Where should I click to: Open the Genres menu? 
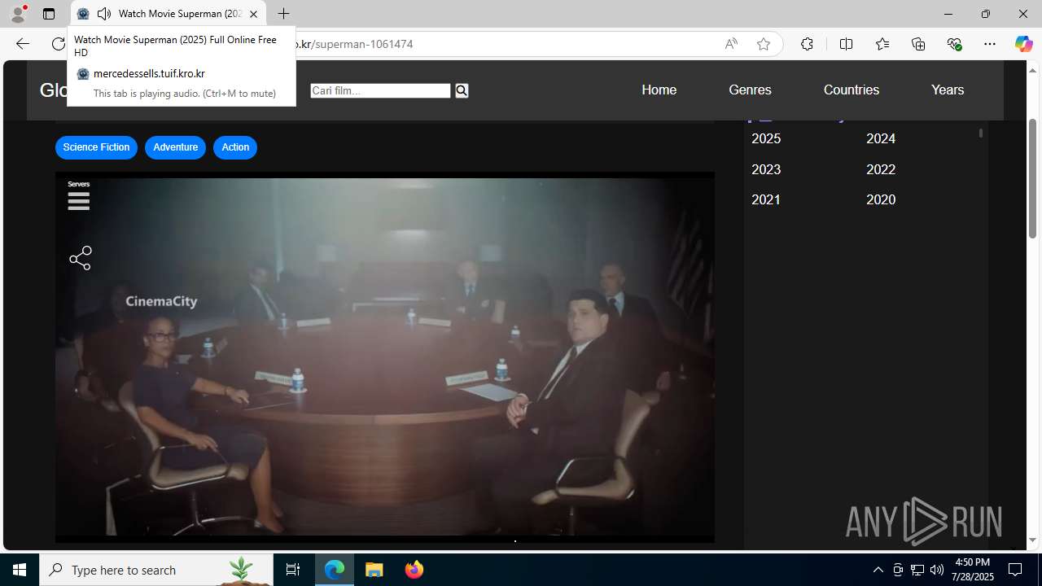[750, 90]
